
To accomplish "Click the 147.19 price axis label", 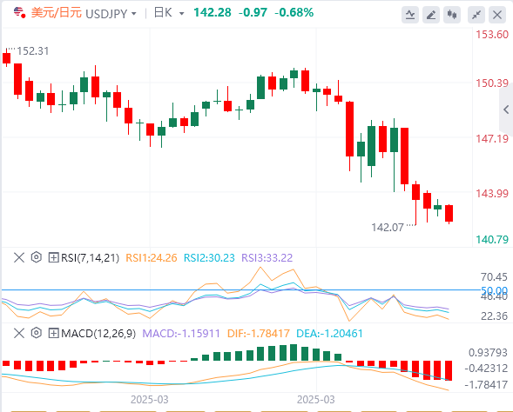I will [492, 139].
